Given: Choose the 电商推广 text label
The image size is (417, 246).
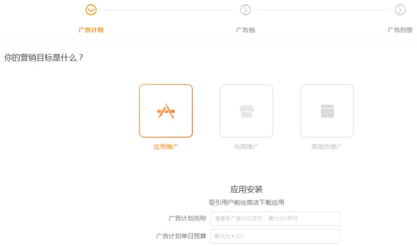Looking at the screenshot, I should 246,147.
